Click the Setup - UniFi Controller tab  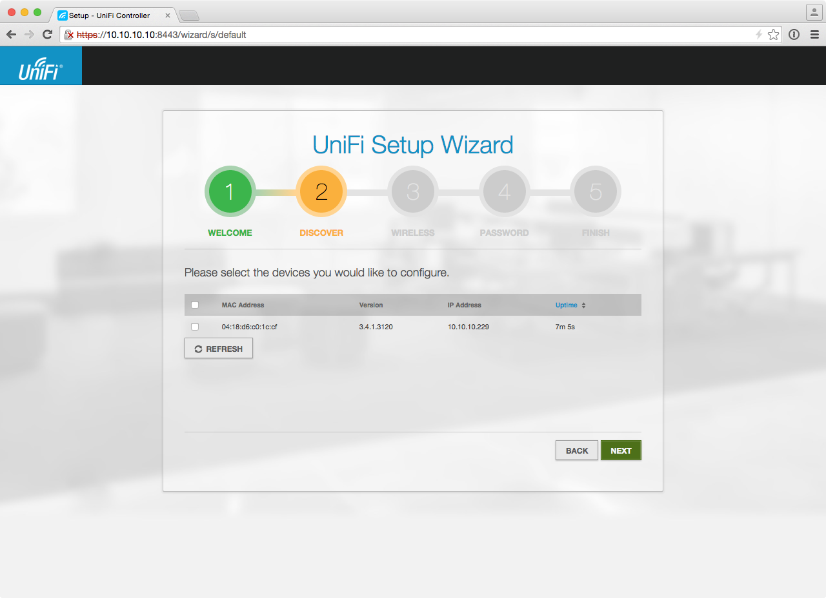[110, 15]
